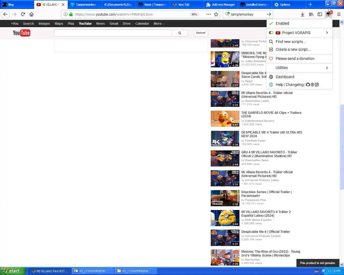
Task: Open the 90% zoom level indicator
Action: pos(194,14)
